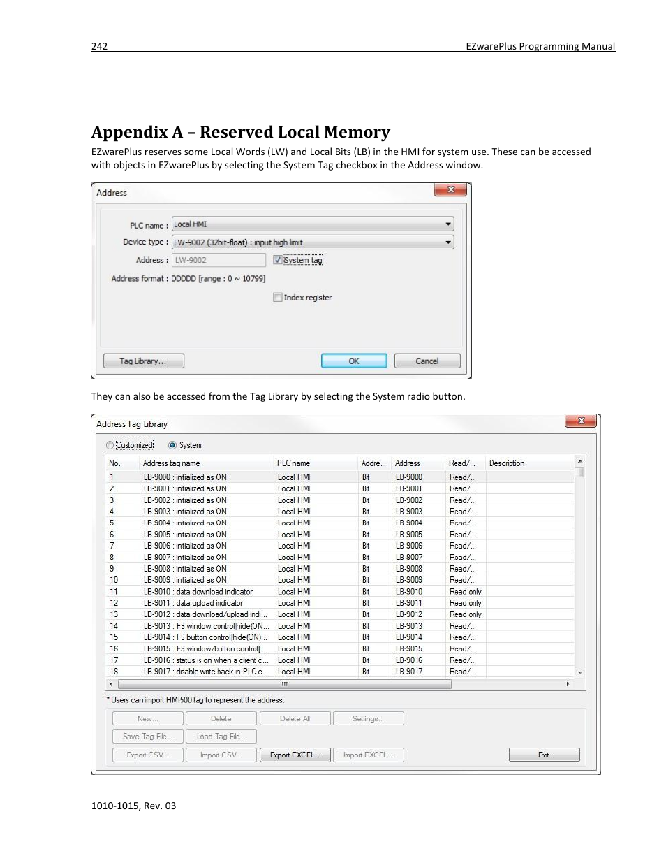Select row LB-9013 : FS window control
Screen dimensions: 666x863
pos(340,626)
